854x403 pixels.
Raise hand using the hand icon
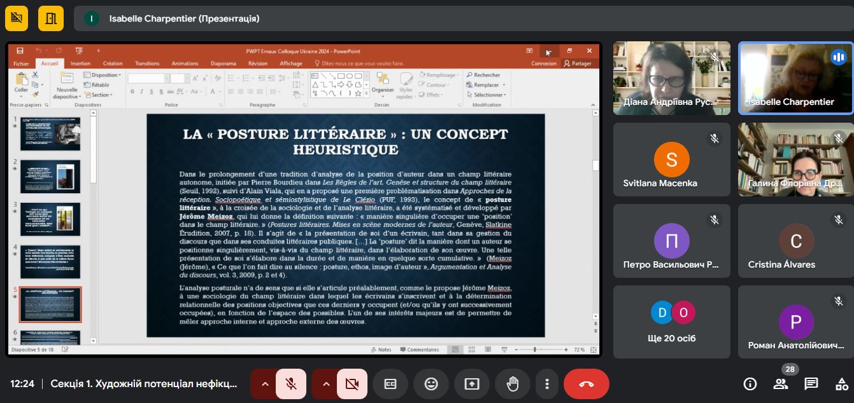(513, 384)
